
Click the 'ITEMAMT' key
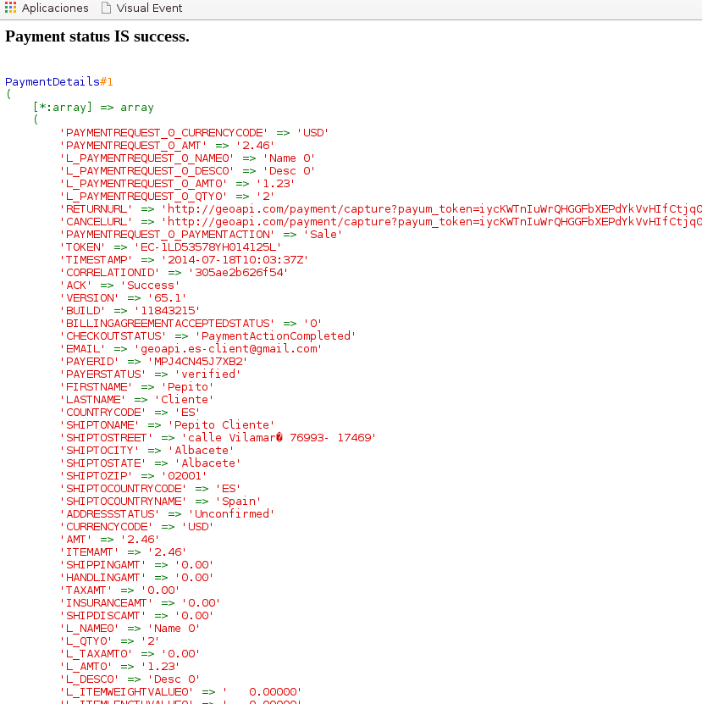pyautogui.click(x=90, y=552)
